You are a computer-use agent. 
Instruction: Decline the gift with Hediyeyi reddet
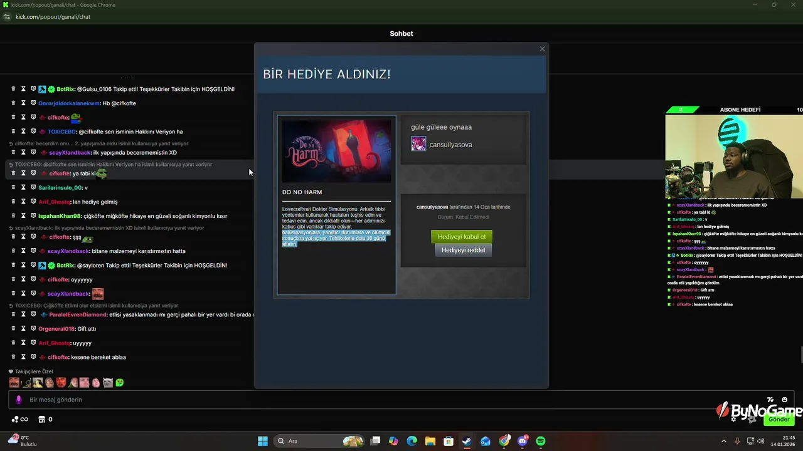(463, 250)
